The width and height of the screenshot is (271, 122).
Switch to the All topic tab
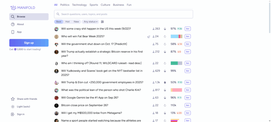pyautogui.click(x=56, y=5)
